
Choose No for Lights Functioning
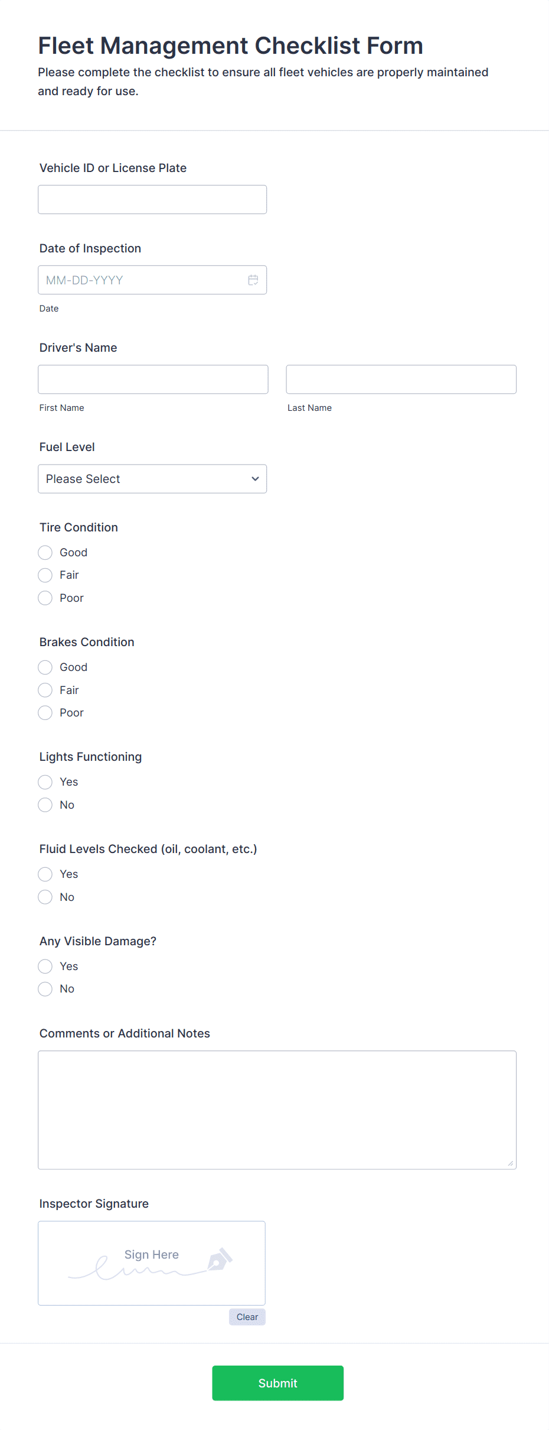45,805
